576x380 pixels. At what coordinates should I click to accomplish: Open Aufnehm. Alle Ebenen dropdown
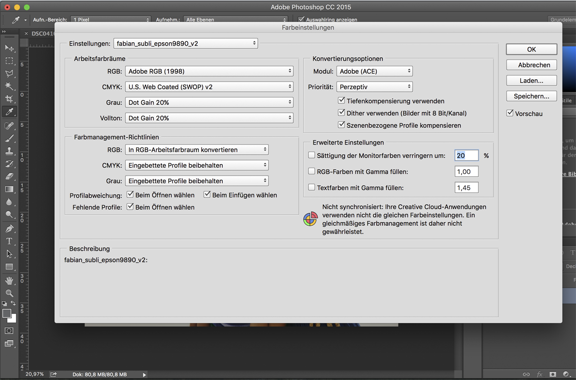(x=235, y=20)
